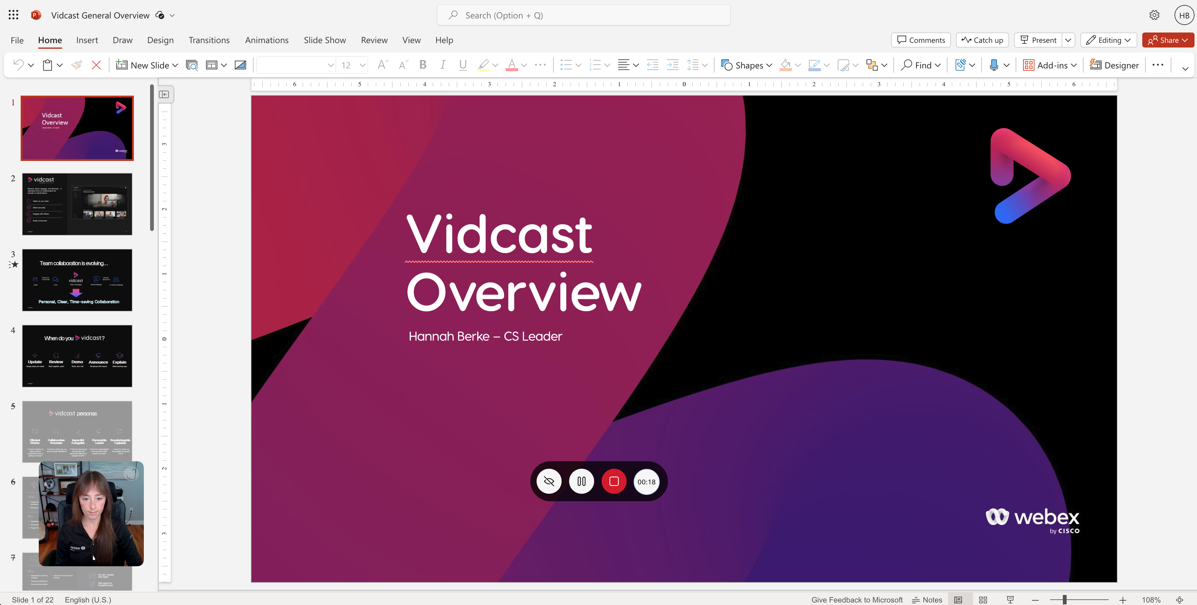Open the Editing mode dropdown
The image size is (1197, 605).
(x=1109, y=40)
